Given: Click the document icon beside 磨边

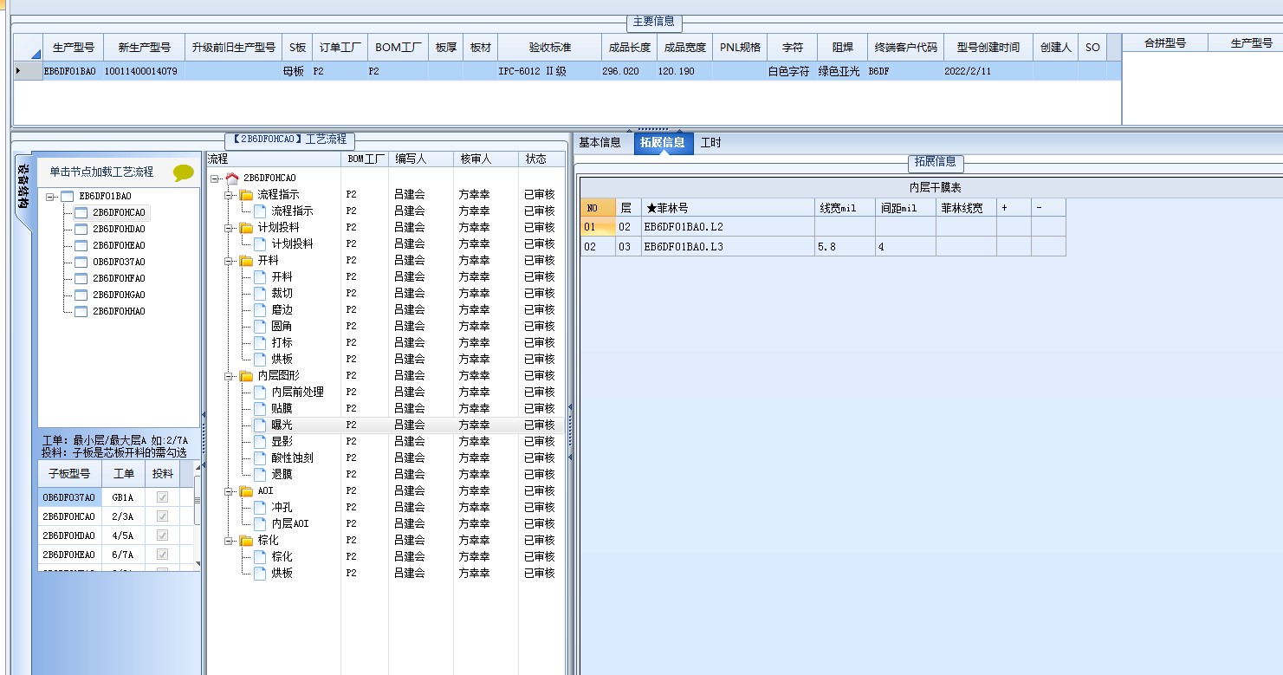Looking at the screenshot, I should (x=260, y=309).
